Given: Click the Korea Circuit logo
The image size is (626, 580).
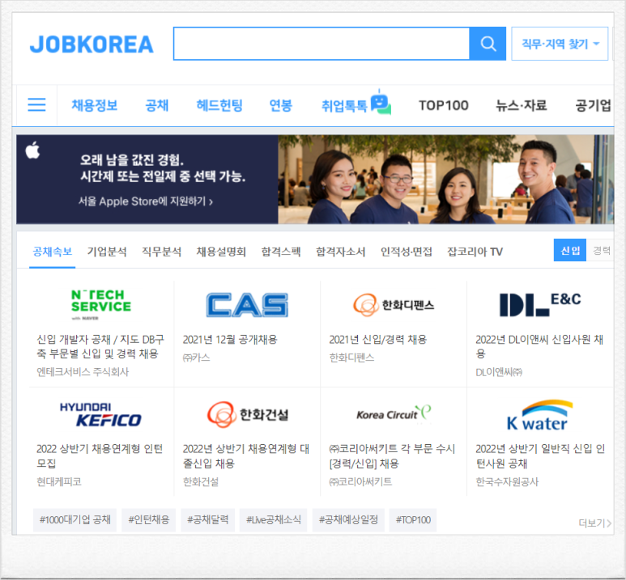Looking at the screenshot, I should click(394, 414).
